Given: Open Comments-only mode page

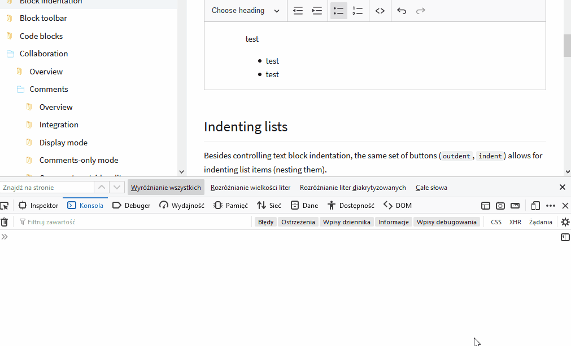Looking at the screenshot, I should click(79, 160).
